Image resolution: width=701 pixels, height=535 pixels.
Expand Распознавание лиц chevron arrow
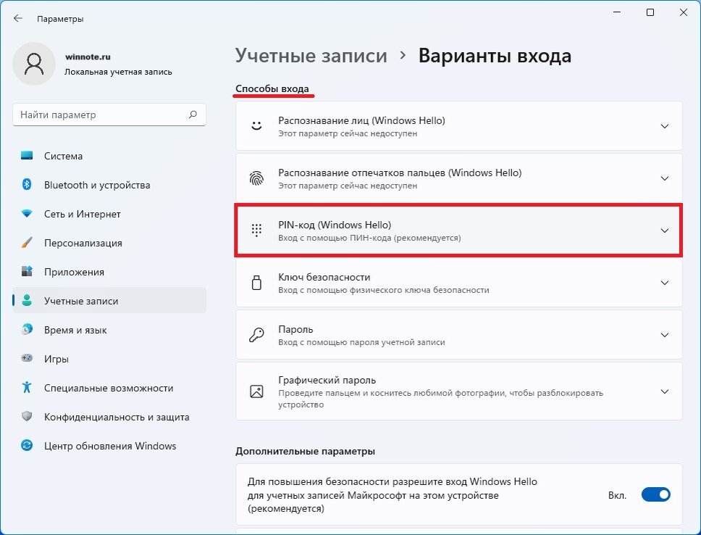[665, 126]
